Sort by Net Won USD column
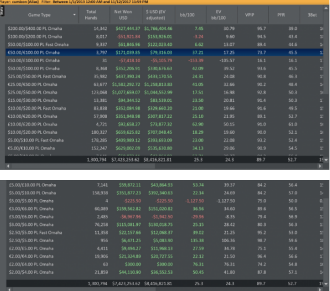 tap(123, 15)
